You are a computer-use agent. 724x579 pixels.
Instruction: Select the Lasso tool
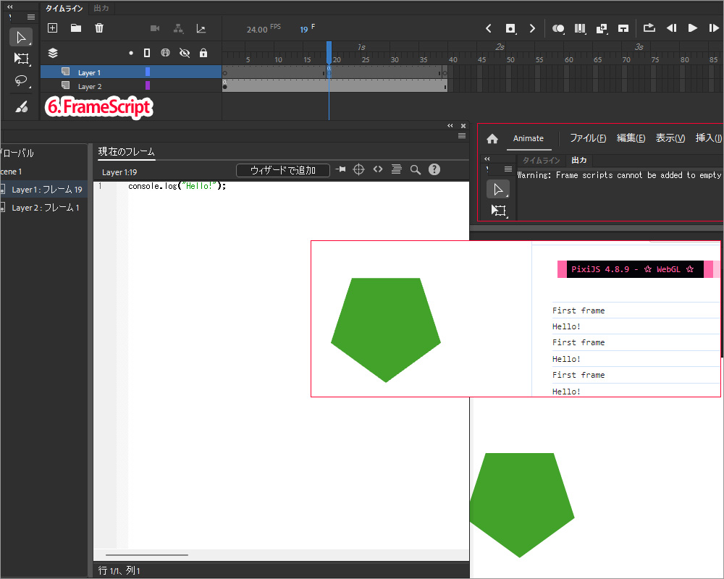[x=21, y=81]
